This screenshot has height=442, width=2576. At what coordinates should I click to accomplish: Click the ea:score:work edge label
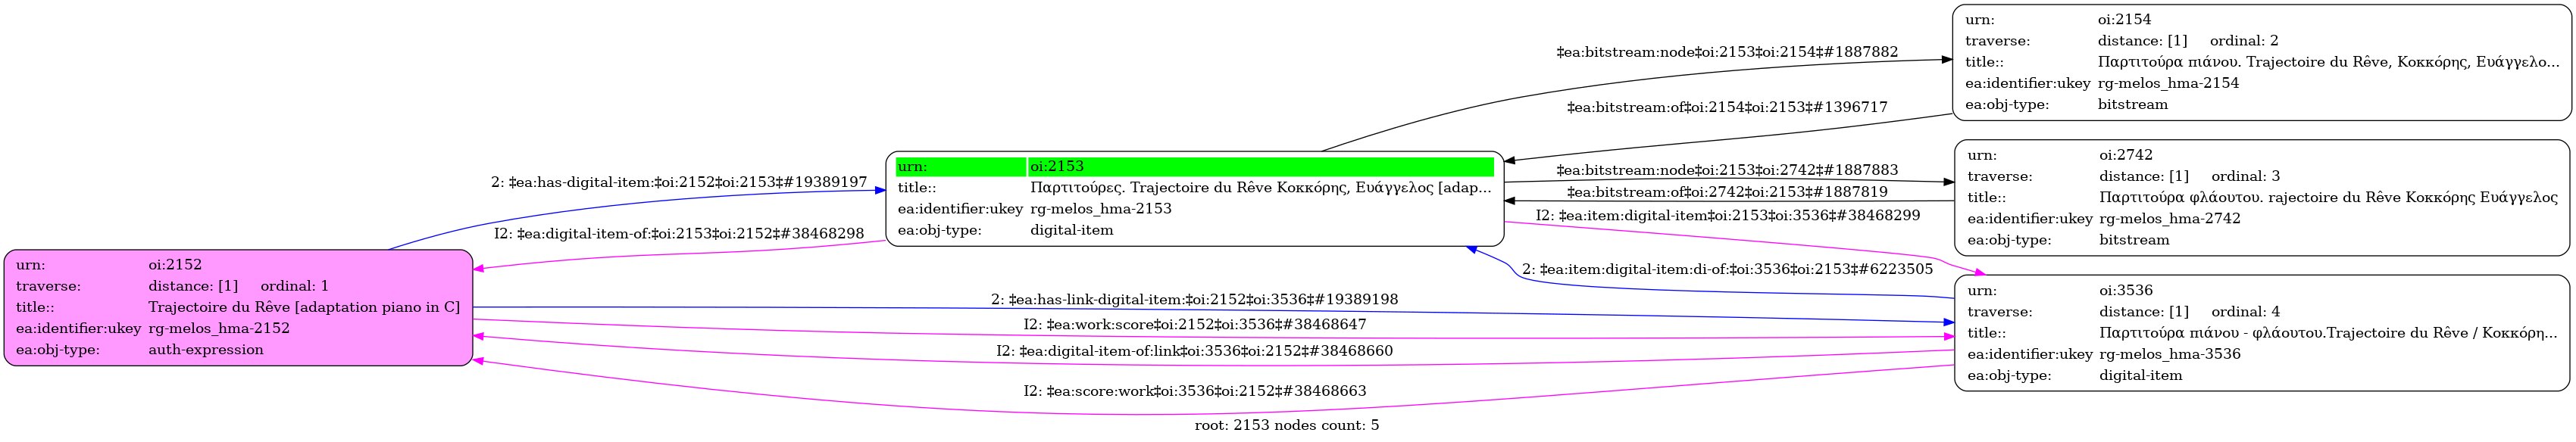(1194, 391)
